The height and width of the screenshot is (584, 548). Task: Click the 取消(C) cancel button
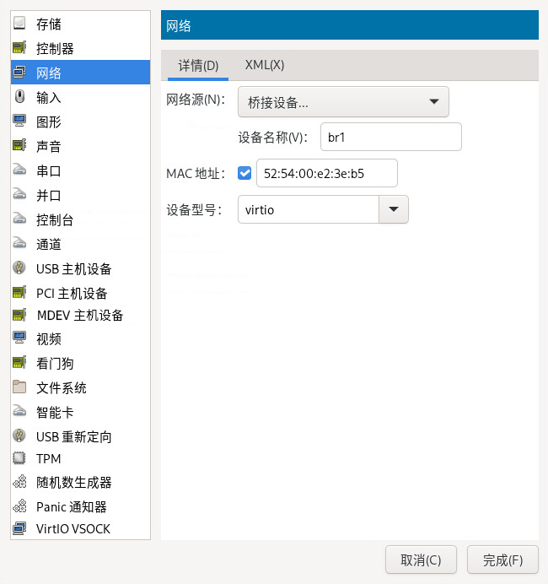421,560
